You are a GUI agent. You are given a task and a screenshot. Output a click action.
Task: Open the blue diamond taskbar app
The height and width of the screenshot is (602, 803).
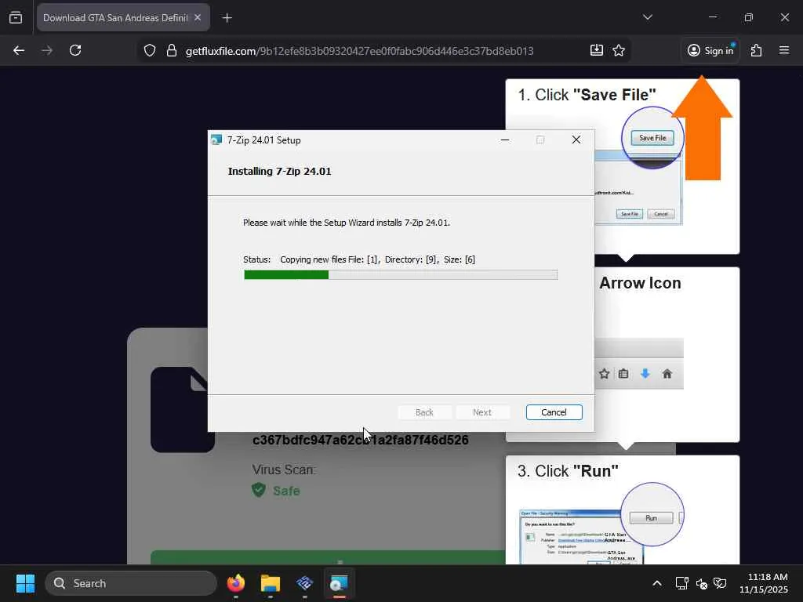coord(305,583)
